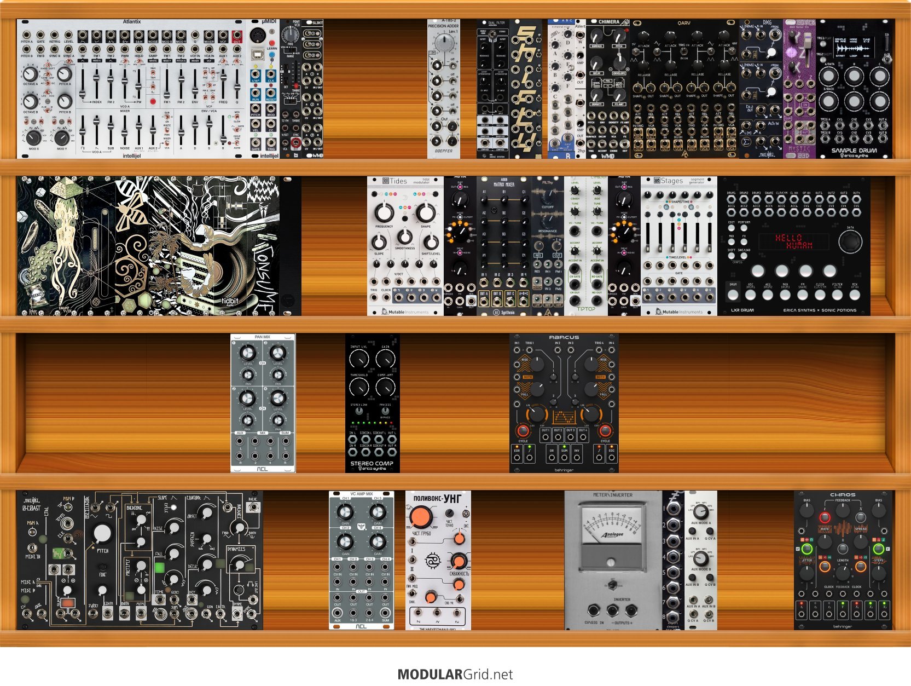Viewport: 911px width, 686px height.
Task: Toggle the S&H/T&H switch on Atlantix
Action: (153, 73)
